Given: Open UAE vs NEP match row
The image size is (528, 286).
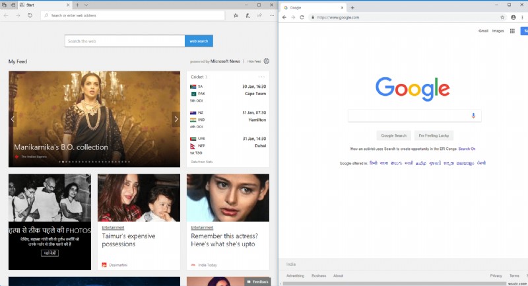Looking at the screenshot, I should click(228, 145).
